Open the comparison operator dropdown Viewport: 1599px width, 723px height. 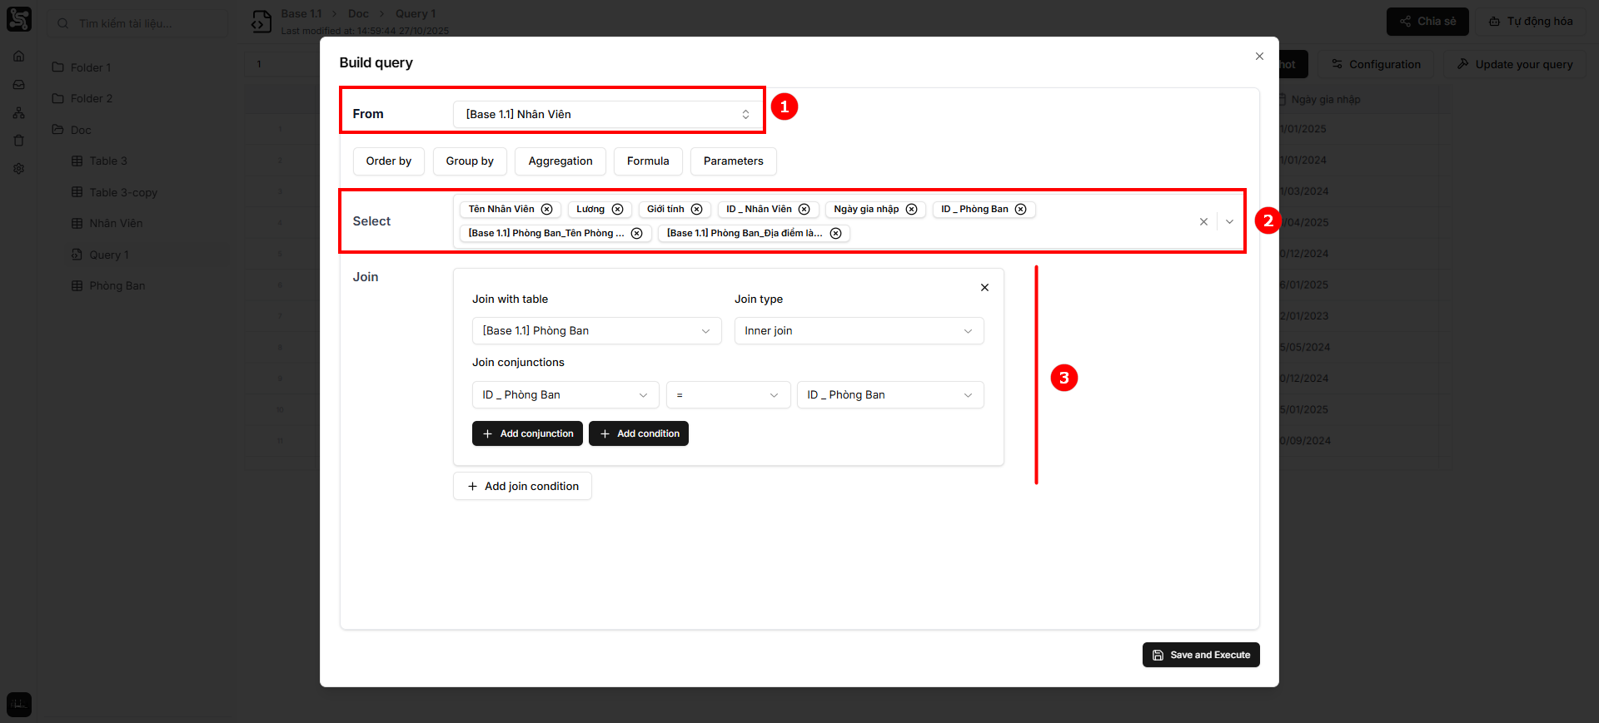728,395
